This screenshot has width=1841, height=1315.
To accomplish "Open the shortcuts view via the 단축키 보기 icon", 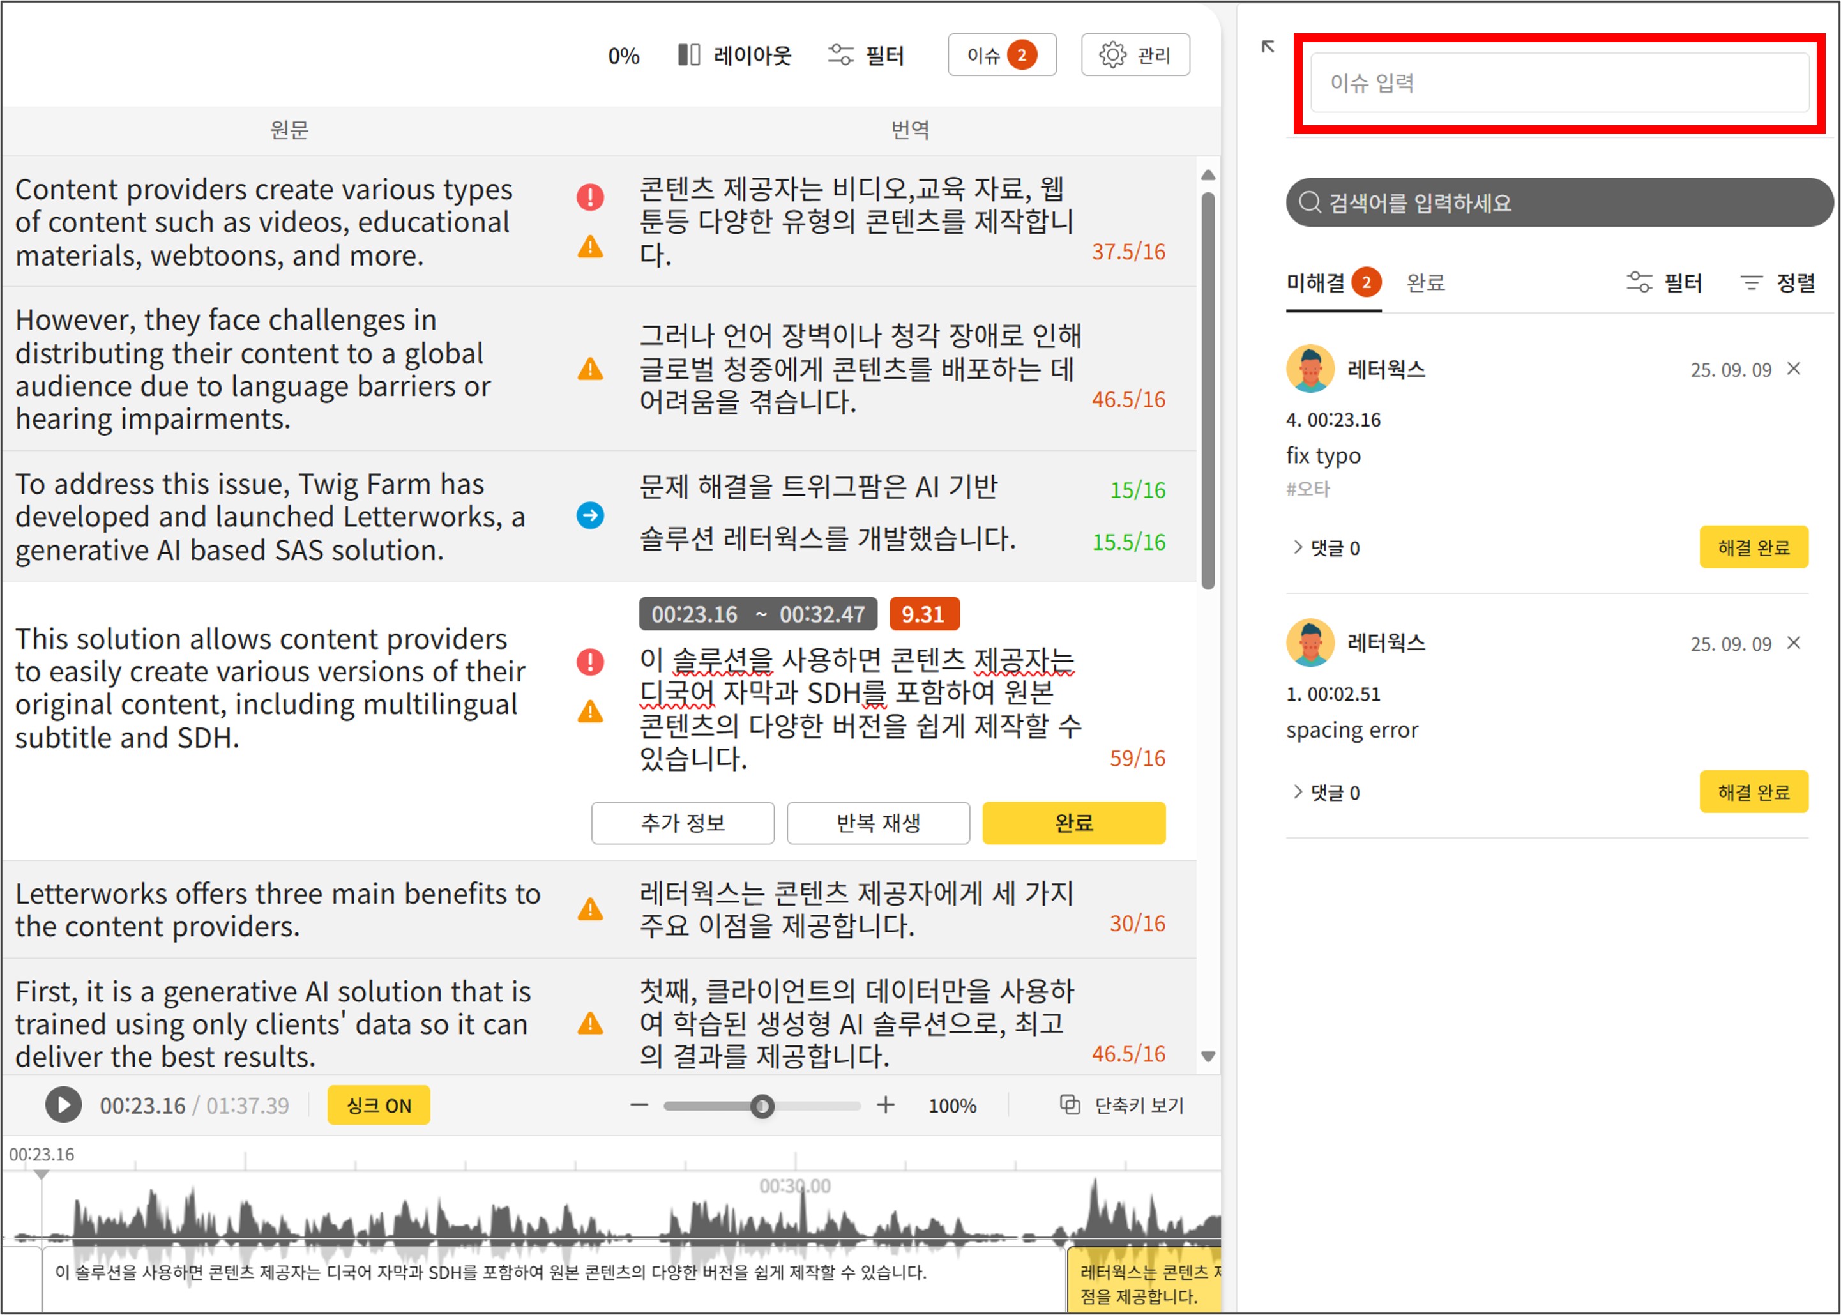I will pyautogui.click(x=1070, y=1104).
